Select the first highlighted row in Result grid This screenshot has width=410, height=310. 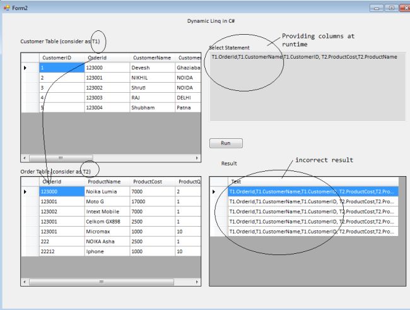pyautogui.click(x=313, y=191)
